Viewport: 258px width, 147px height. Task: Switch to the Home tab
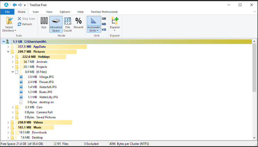tap(22, 12)
